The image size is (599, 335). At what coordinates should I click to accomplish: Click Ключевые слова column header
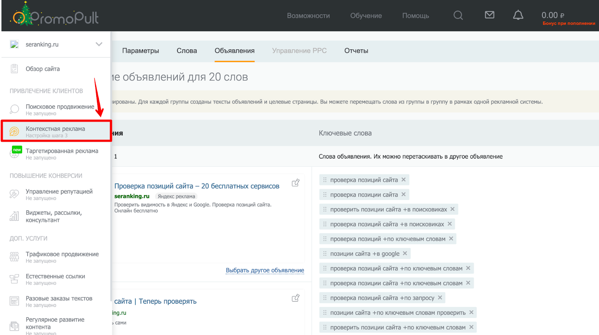(345, 133)
